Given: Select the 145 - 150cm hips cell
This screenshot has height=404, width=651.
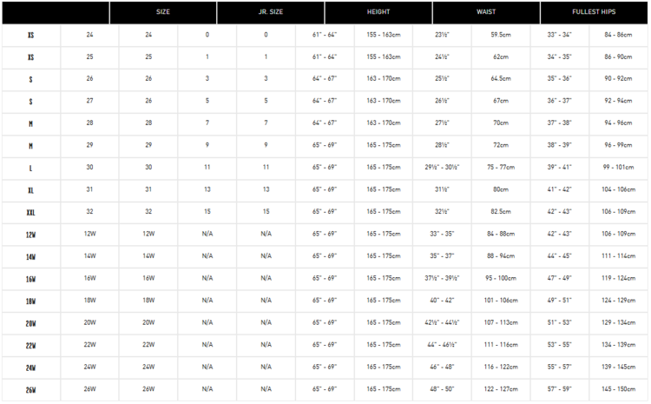Looking at the screenshot, I should [x=618, y=389].
